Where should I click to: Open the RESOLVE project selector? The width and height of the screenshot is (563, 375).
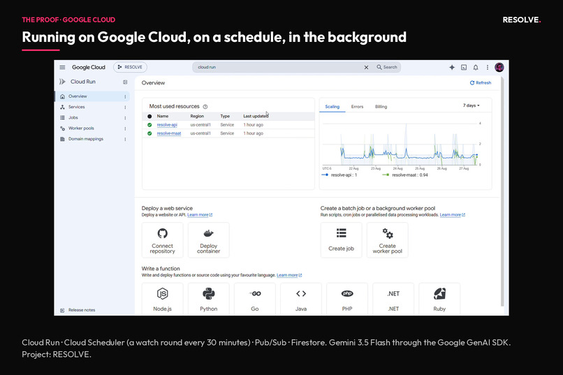[x=130, y=67]
